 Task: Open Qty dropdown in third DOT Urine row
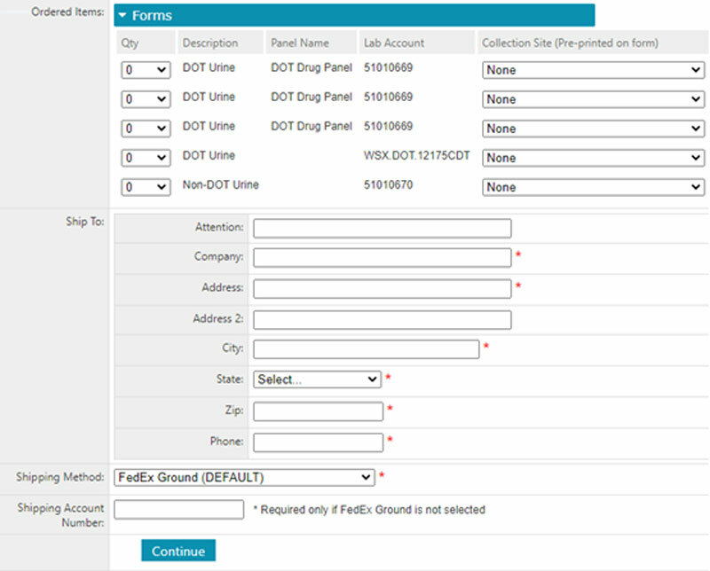pos(146,129)
